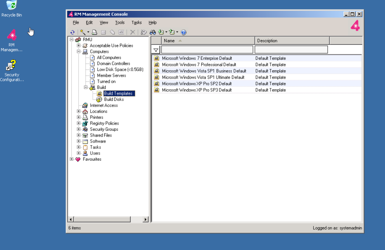Click the blue Help question-mark toolbar icon

pyautogui.click(x=183, y=32)
